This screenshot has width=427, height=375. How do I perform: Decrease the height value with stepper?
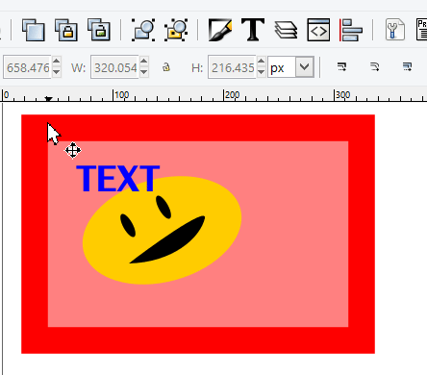coord(262,72)
